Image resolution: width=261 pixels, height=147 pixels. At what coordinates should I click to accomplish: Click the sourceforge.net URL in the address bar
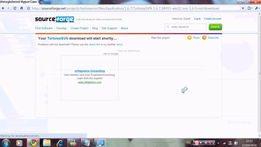[126, 8]
